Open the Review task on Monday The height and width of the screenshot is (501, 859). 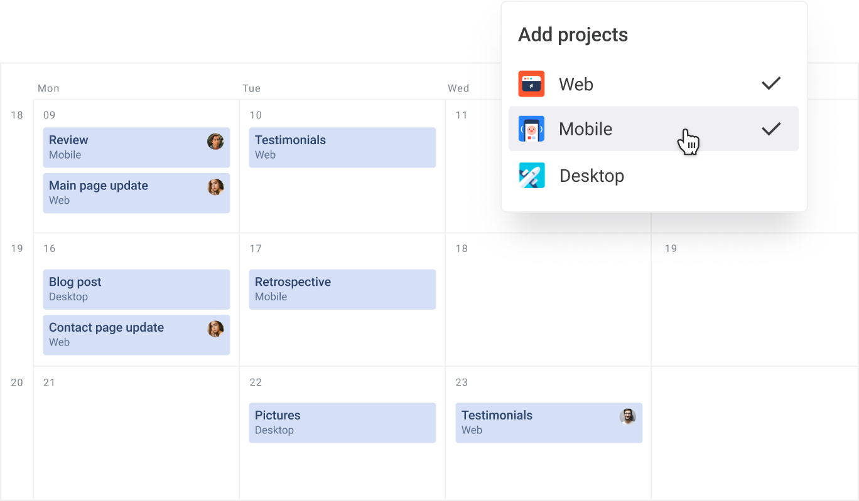126,147
